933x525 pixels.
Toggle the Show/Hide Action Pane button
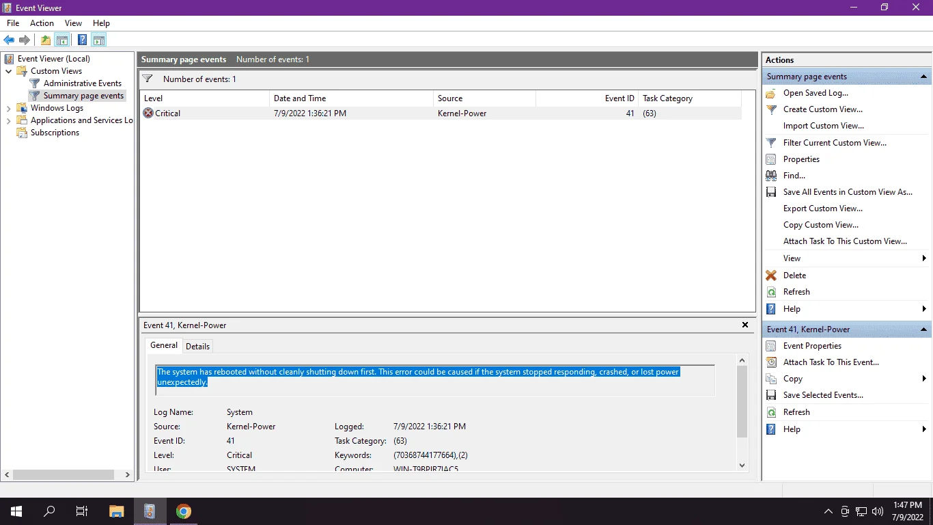tap(99, 40)
